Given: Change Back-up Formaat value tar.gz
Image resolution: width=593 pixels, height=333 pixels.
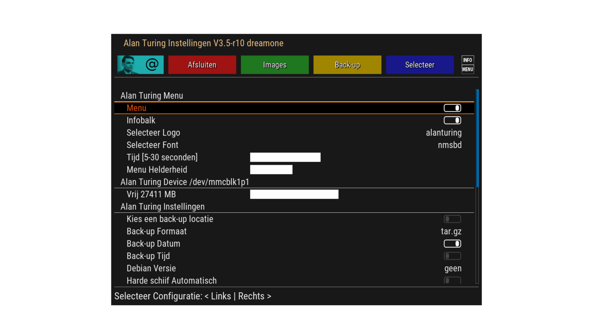Looking at the screenshot, I should (451, 231).
